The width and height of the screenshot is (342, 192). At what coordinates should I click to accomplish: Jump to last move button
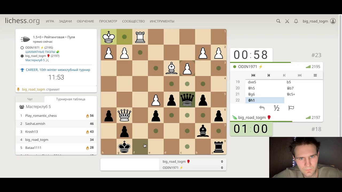coord(300,75)
